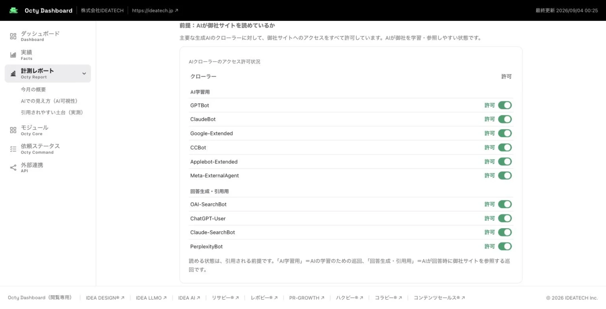Toggle the Claude-SearchBot switch

tap(505, 232)
